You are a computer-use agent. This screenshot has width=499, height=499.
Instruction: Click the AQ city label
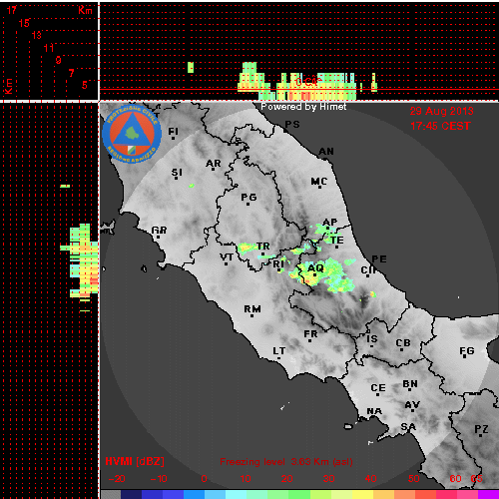315,267
